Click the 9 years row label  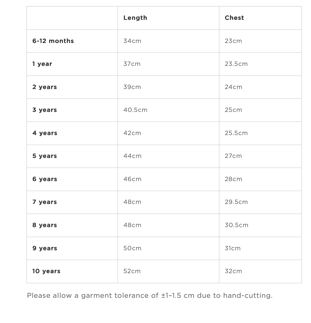point(45,248)
